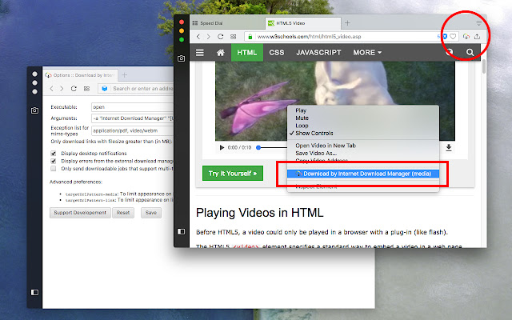This screenshot has height=320, width=512.
Task: Open the hamburger menu on w3schools
Action: click(x=200, y=53)
